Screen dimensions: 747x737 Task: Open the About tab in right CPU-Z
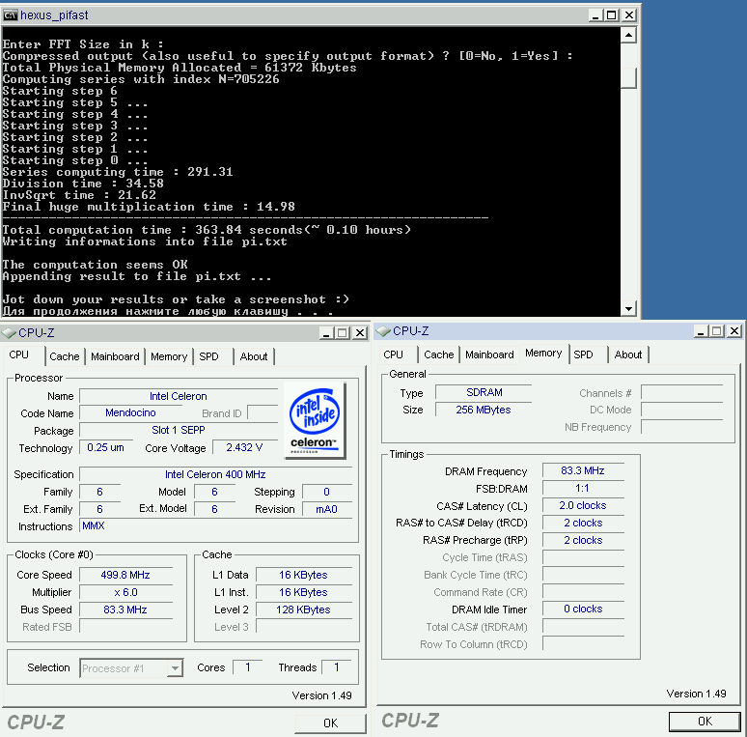click(x=628, y=354)
